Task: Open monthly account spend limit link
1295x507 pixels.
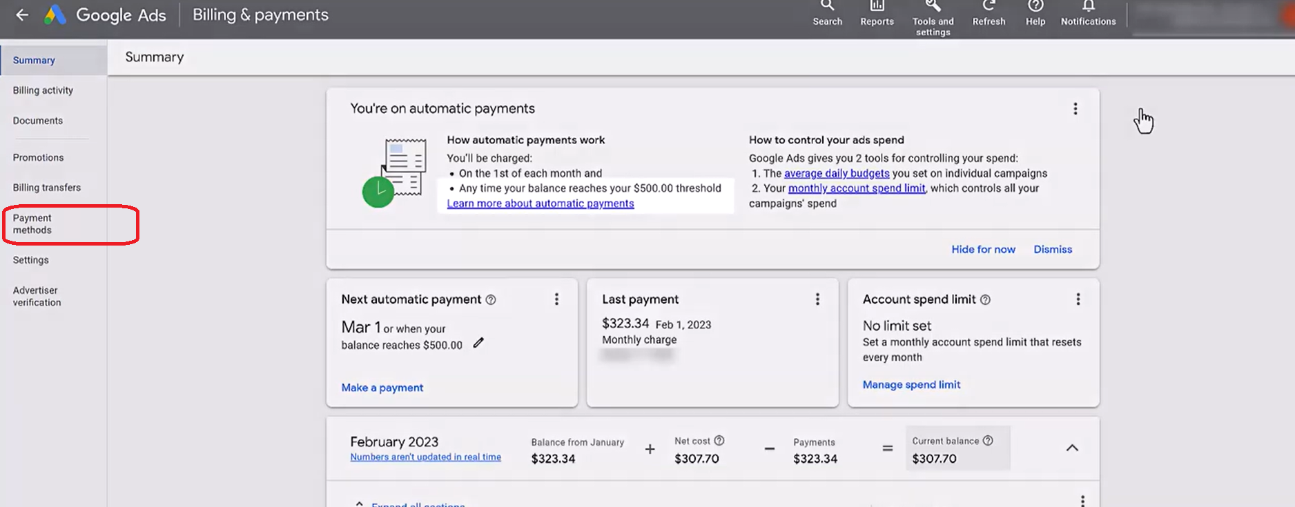Action: 857,188
